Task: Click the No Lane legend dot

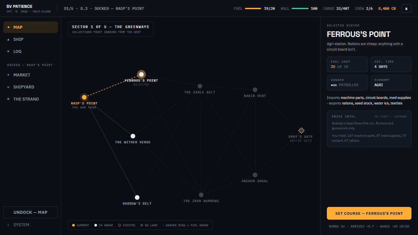Action: point(142,225)
